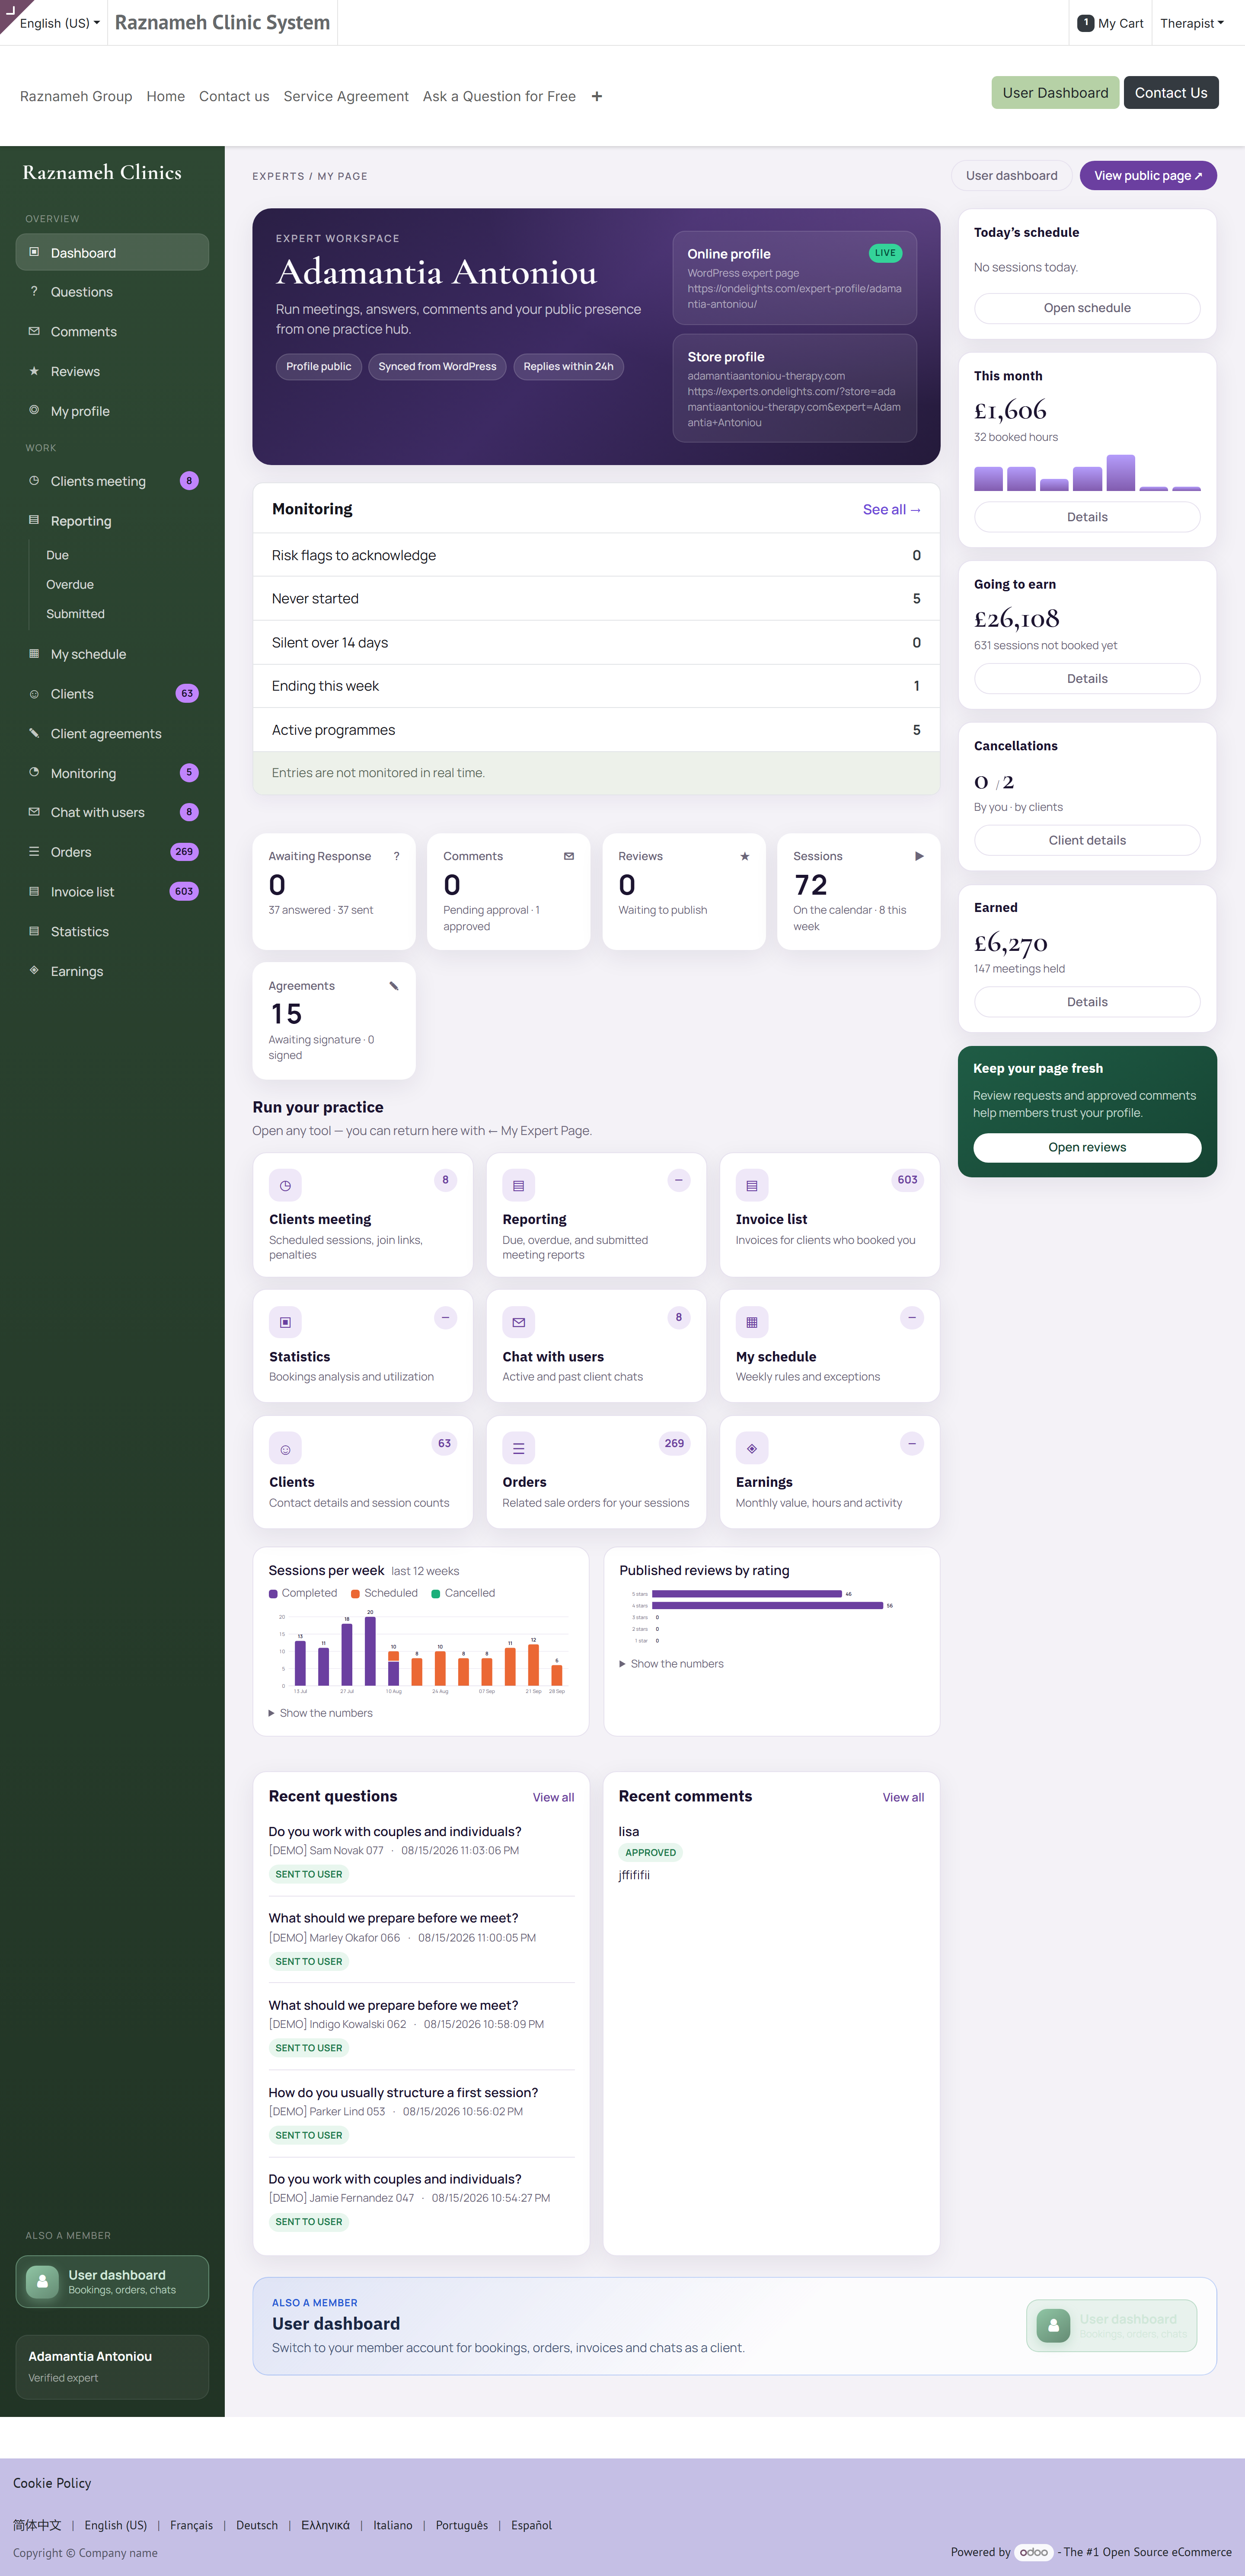The width and height of the screenshot is (1245, 2576).
Task: Click View all for Recent questions
Action: click(x=553, y=1797)
